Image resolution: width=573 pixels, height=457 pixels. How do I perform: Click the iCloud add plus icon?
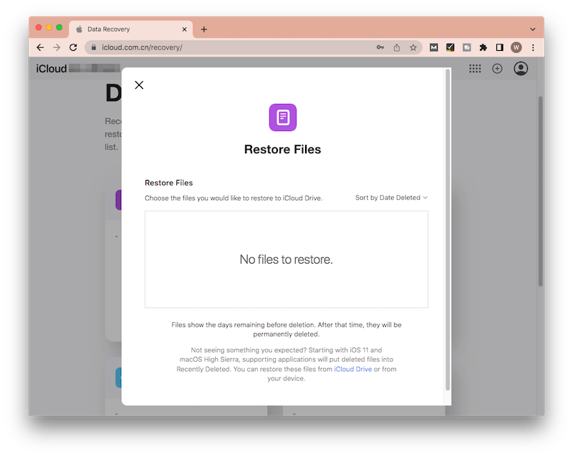497,68
